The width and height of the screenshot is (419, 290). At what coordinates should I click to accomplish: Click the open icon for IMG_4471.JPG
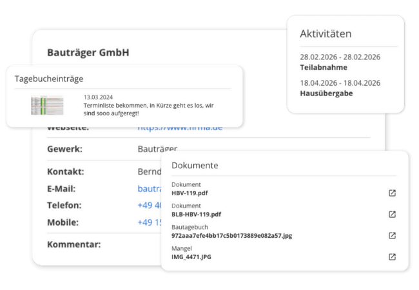392,256
